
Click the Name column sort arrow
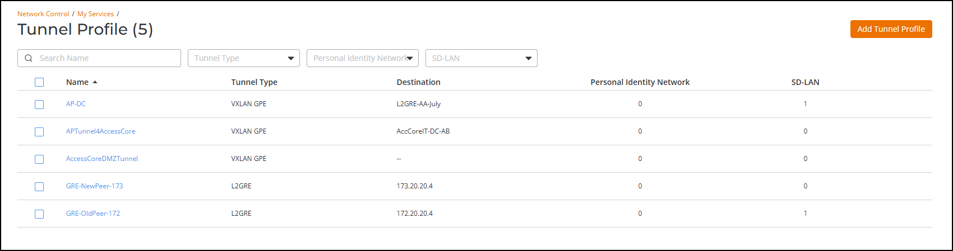[x=95, y=82]
